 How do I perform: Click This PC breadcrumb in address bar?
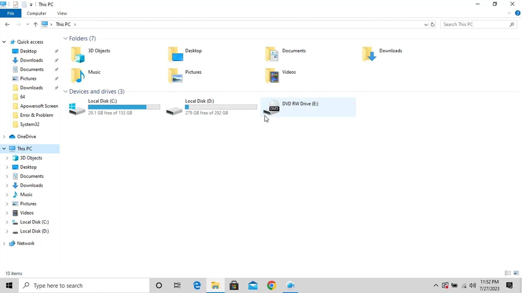tap(63, 24)
